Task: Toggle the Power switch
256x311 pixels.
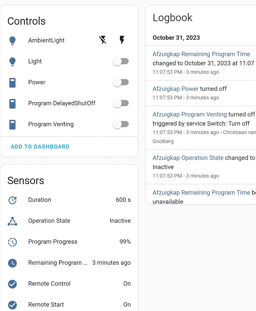Action: pyautogui.click(x=121, y=82)
